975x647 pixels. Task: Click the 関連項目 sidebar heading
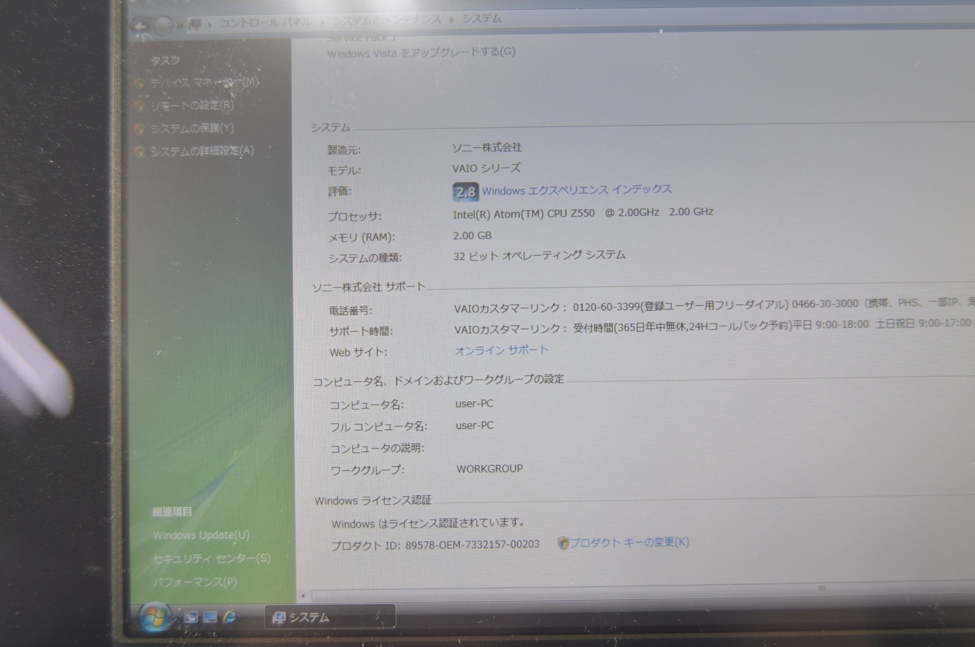(x=172, y=512)
